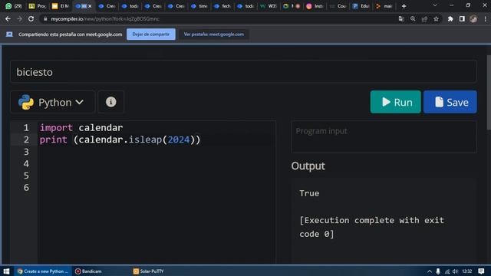
Task: Click the page vertical scrollbar
Action: tap(489, 92)
